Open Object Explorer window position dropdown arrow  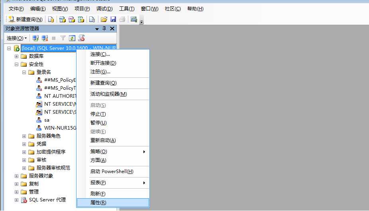97,29
